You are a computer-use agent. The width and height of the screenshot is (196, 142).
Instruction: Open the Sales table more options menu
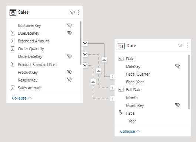coord(79,13)
